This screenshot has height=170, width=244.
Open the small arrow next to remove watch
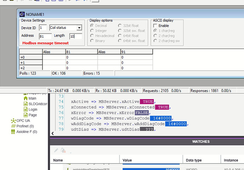[71, 153]
